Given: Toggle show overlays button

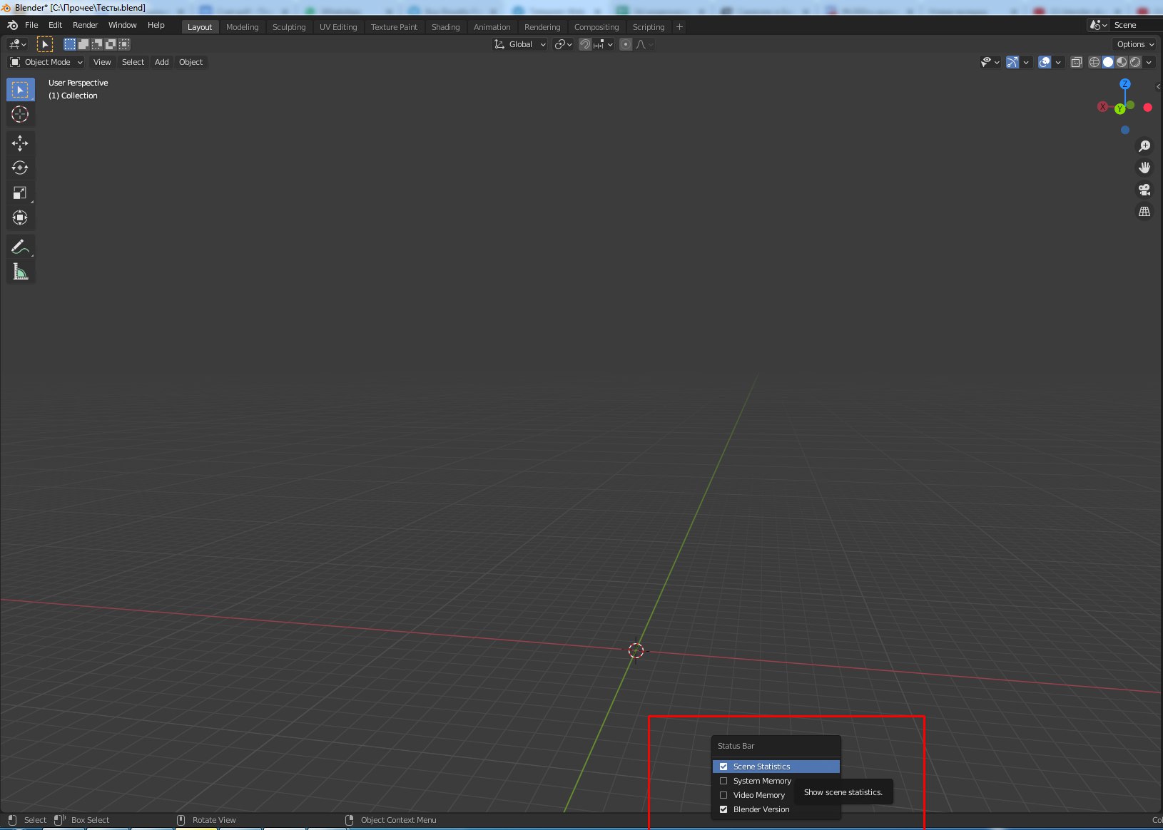Looking at the screenshot, I should (1045, 62).
